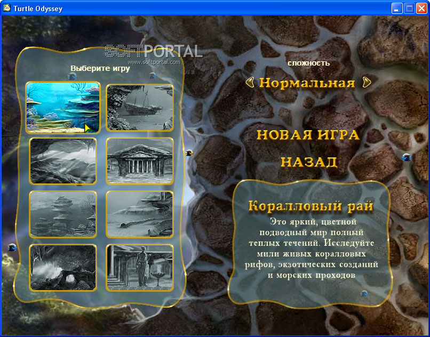
Task: Close the Turtle Odyssey window
Action: (x=421, y=9)
